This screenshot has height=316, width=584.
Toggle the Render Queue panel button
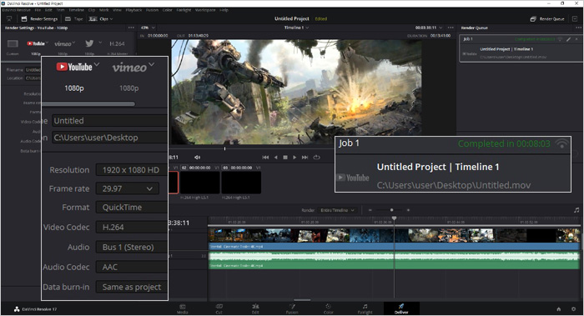click(547, 18)
